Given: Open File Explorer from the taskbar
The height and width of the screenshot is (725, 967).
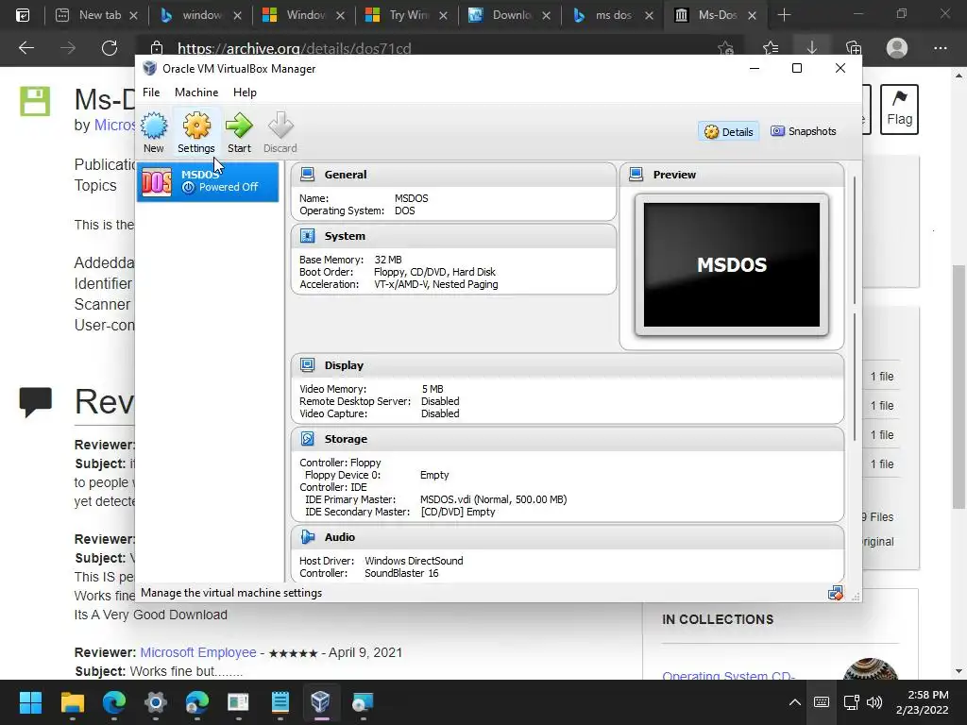Looking at the screenshot, I should pos(72,702).
